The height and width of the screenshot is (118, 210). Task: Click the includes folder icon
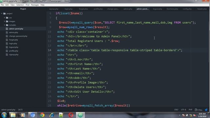point(7,25)
